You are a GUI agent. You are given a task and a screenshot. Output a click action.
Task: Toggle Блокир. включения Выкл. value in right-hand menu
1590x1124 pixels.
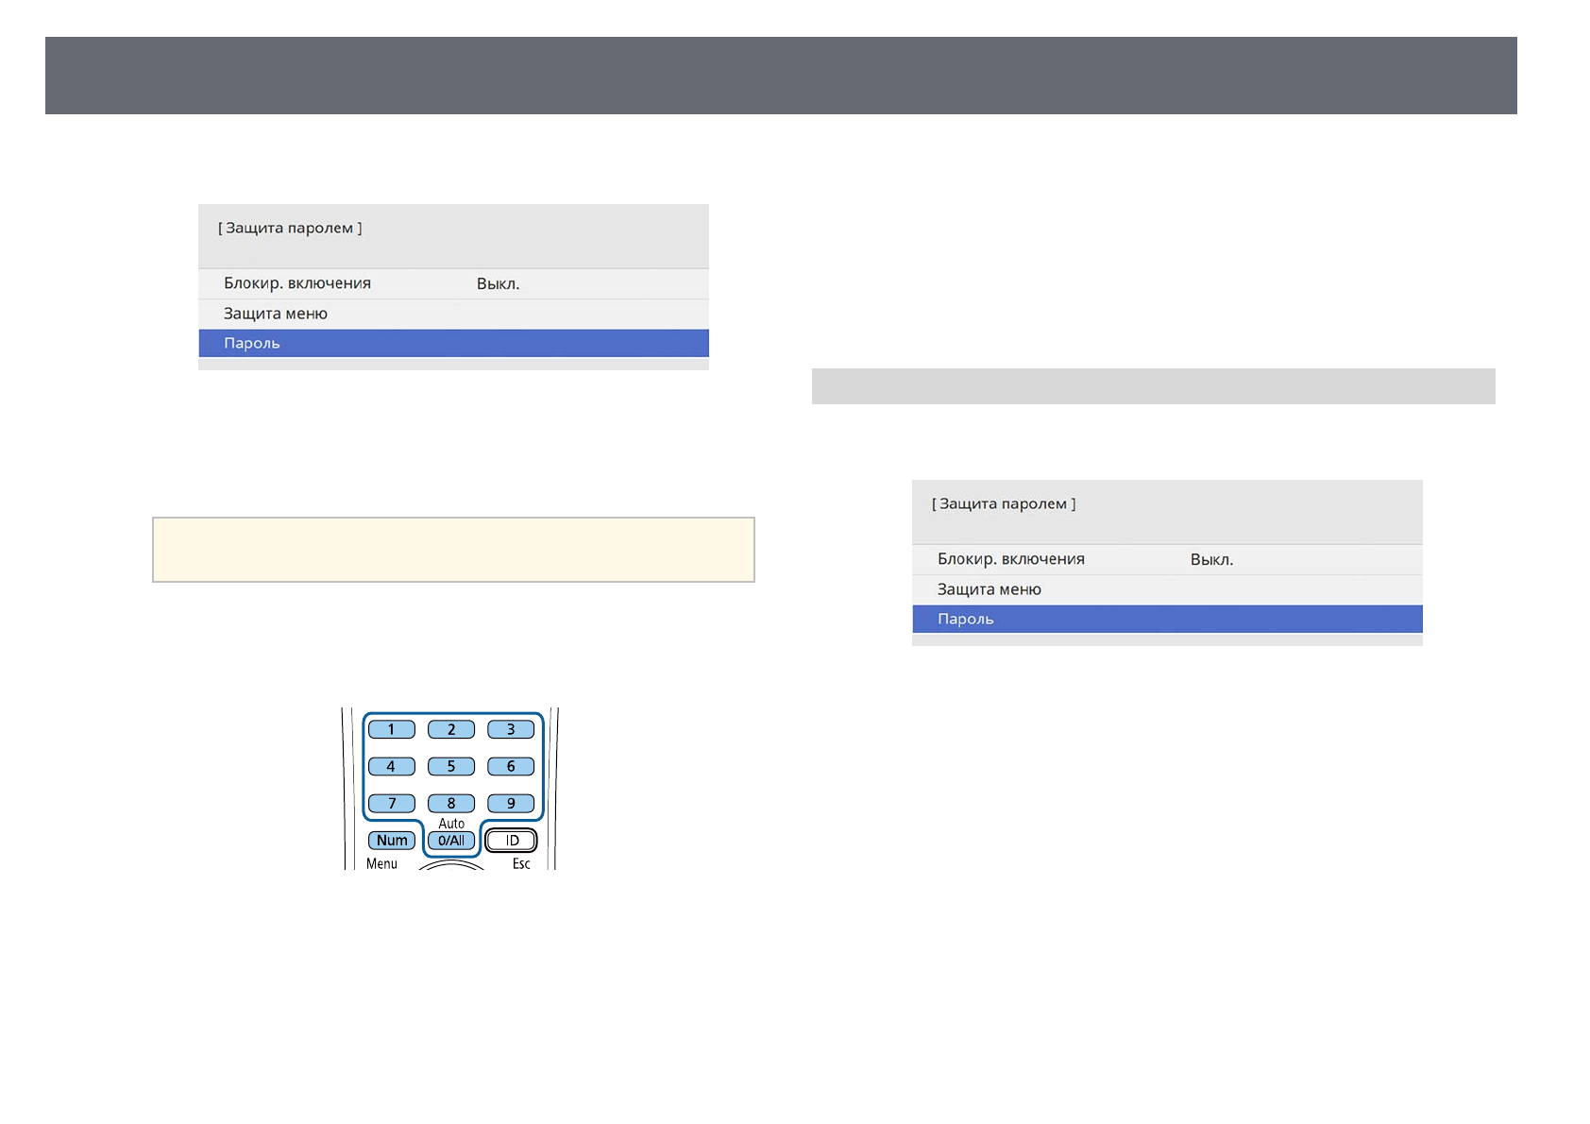point(1211,559)
